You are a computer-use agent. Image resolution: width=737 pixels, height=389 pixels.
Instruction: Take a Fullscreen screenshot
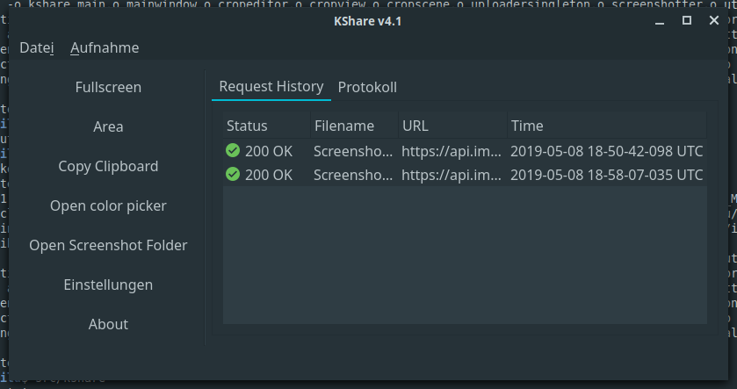click(108, 88)
